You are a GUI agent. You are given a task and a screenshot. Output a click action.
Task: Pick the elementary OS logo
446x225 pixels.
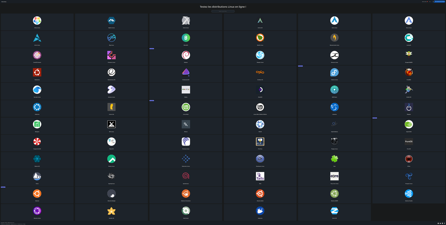tap(111, 73)
